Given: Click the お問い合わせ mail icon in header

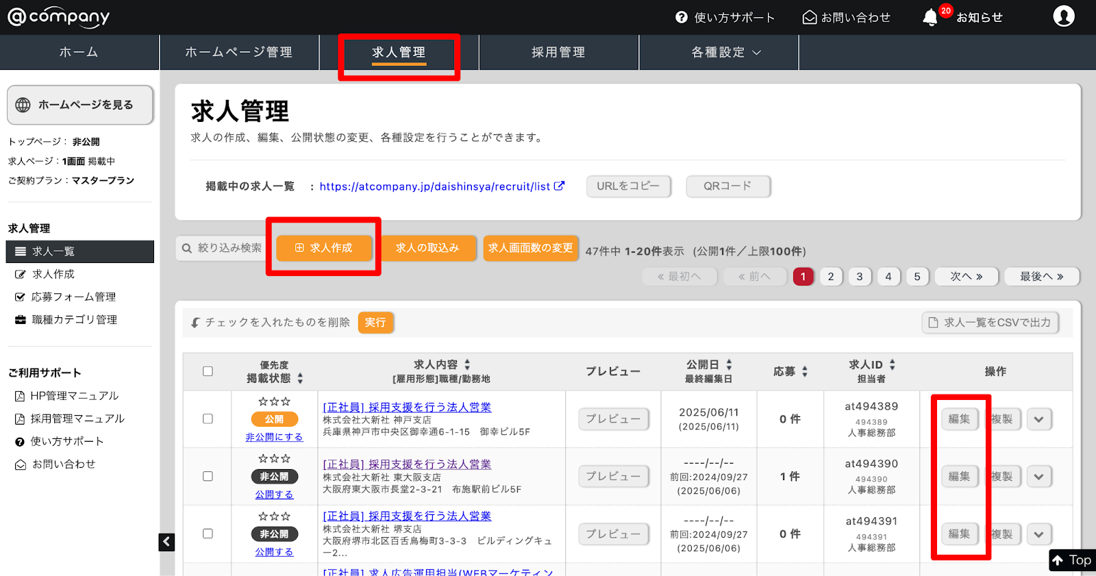Looking at the screenshot, I should pyautogui.click(x=810, y=17).
